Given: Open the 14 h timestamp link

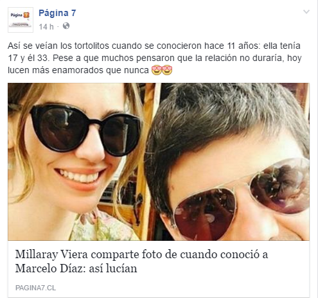Looking at the screenshot, I should 46,26.
